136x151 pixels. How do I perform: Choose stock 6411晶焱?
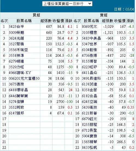coord(89,73)
